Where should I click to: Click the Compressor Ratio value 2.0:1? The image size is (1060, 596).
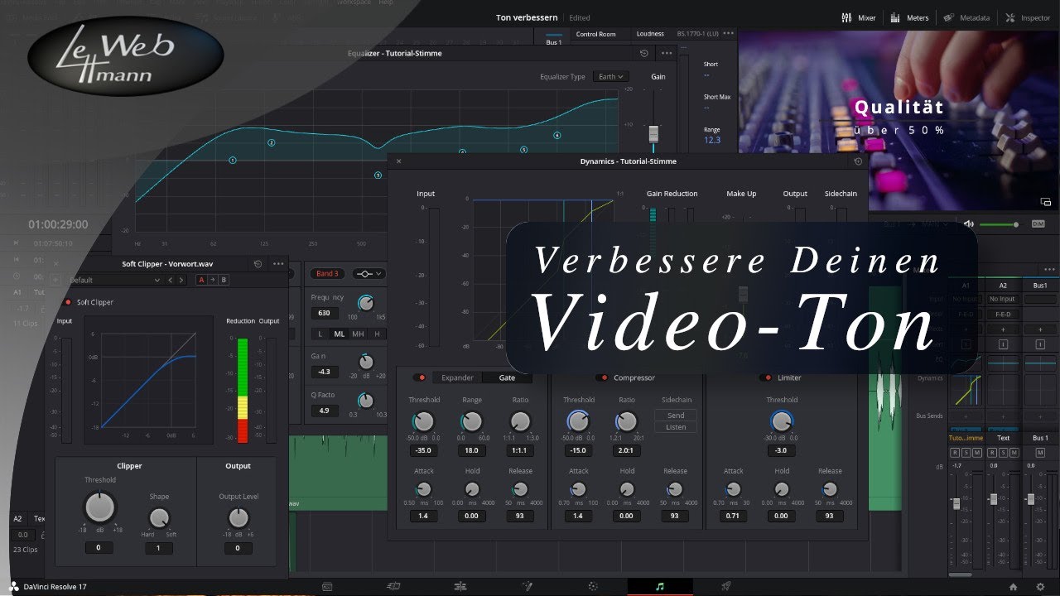(627, 450)
